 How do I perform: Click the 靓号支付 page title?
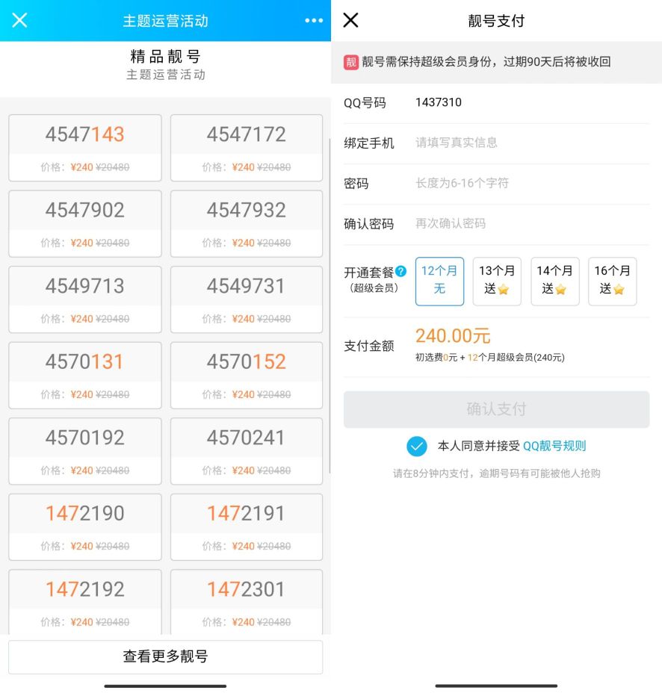(x=496, y=21)
